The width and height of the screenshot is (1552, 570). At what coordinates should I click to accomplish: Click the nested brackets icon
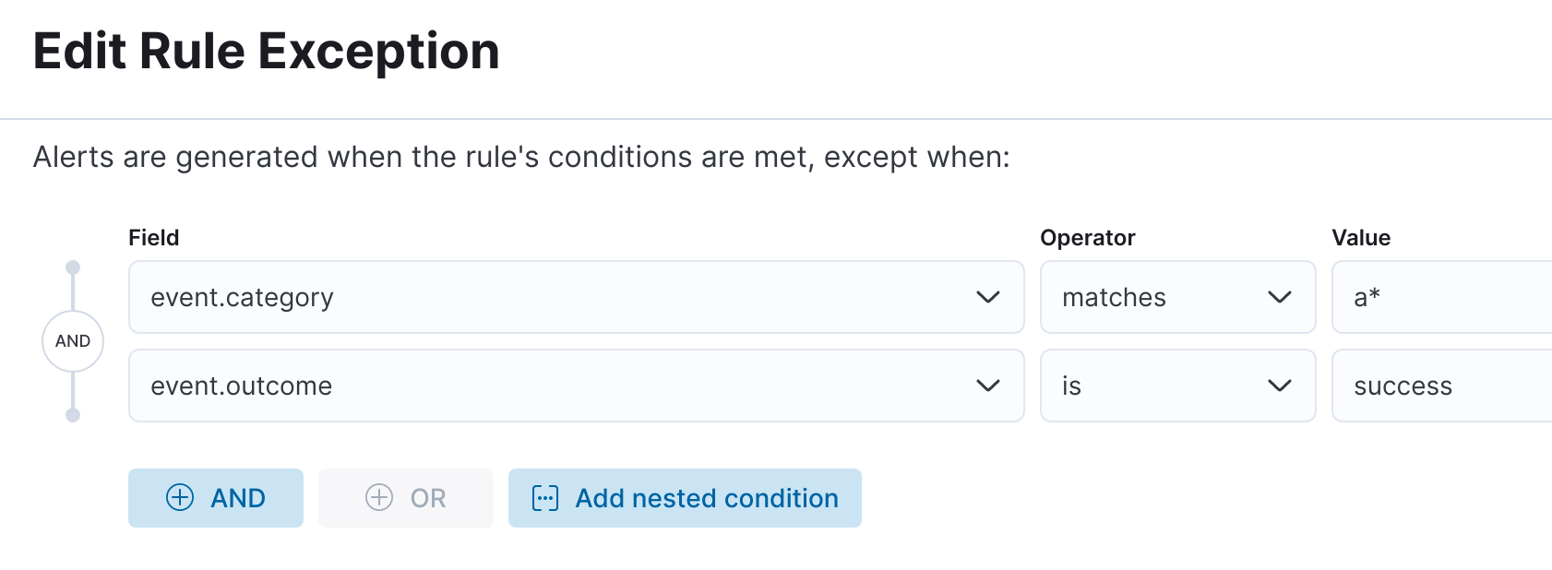coord(545,498)
